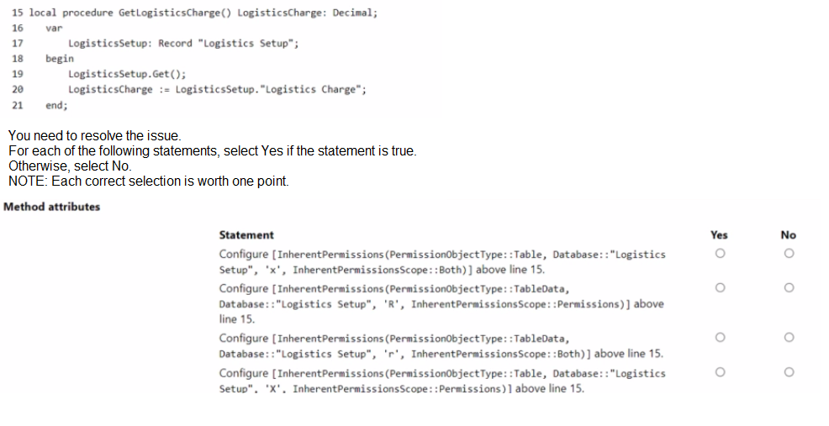Pick Yes for the uppercase 'X' Table statement

coord(719,373)
